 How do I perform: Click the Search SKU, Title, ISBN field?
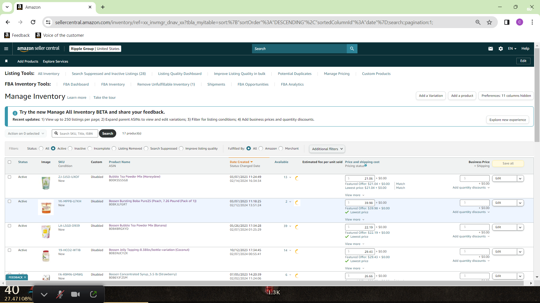click(x=75, y=134)
